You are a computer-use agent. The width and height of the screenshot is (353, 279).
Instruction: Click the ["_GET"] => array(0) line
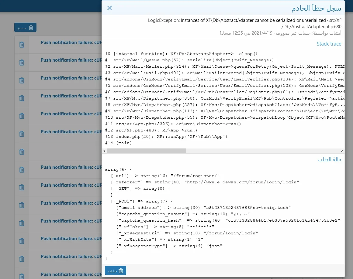(x=140, y=189)
